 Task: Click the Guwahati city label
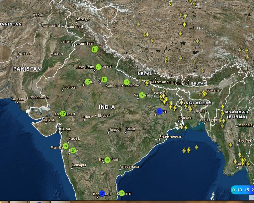(x=214, y=90)
